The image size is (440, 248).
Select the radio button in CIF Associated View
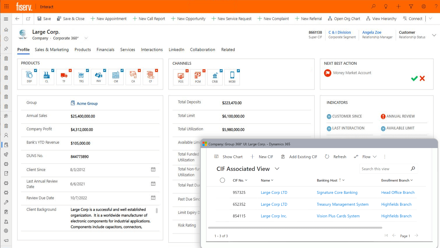(222, 180)
